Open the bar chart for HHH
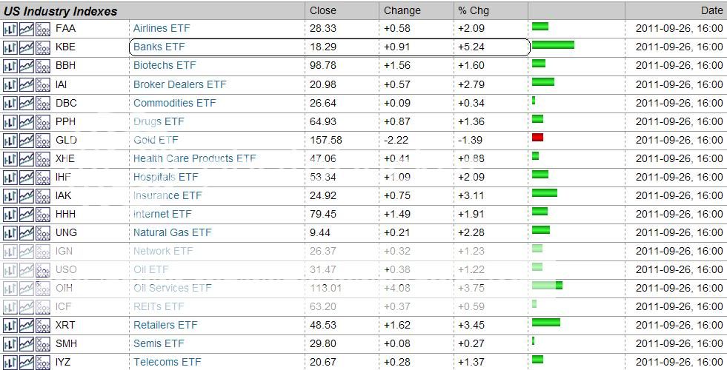This screenshot has height=370, width=727. click(10, 214)
